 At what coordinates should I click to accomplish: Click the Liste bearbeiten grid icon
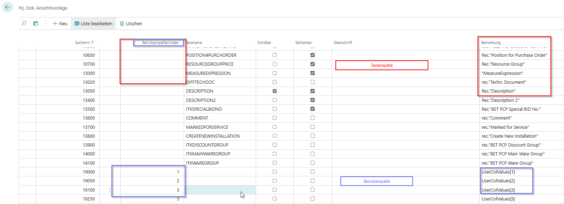(77, 23)
